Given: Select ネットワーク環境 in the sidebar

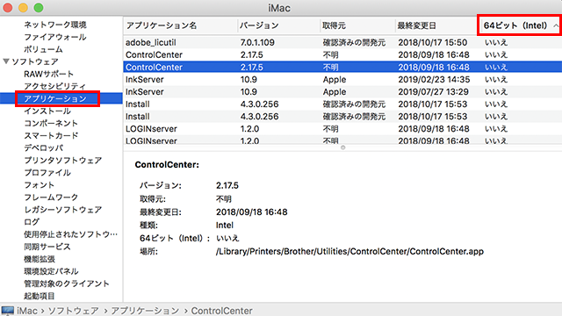Looking at the screenshot, I should 55,25.
